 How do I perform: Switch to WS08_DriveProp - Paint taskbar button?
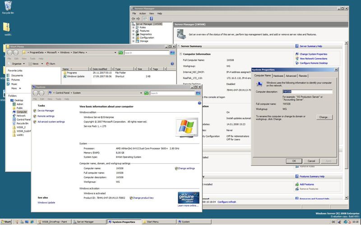click(x=53, y=222)
